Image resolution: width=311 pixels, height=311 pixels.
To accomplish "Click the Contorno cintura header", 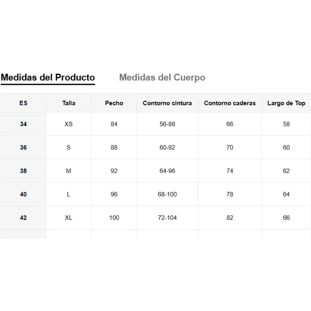I will point(167,103).
